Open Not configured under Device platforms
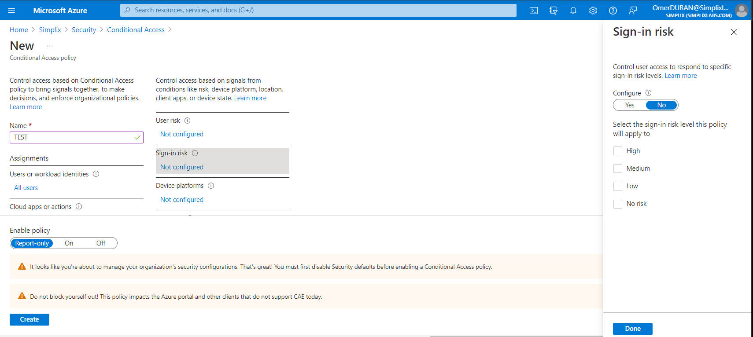This screenshot has height=337, width=753. (182, 200)
